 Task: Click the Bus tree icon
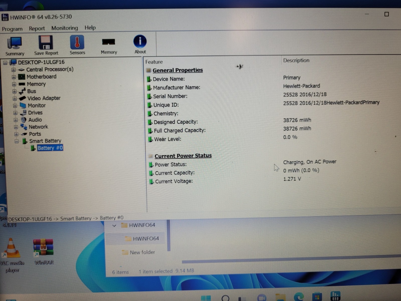pos(22,91)
